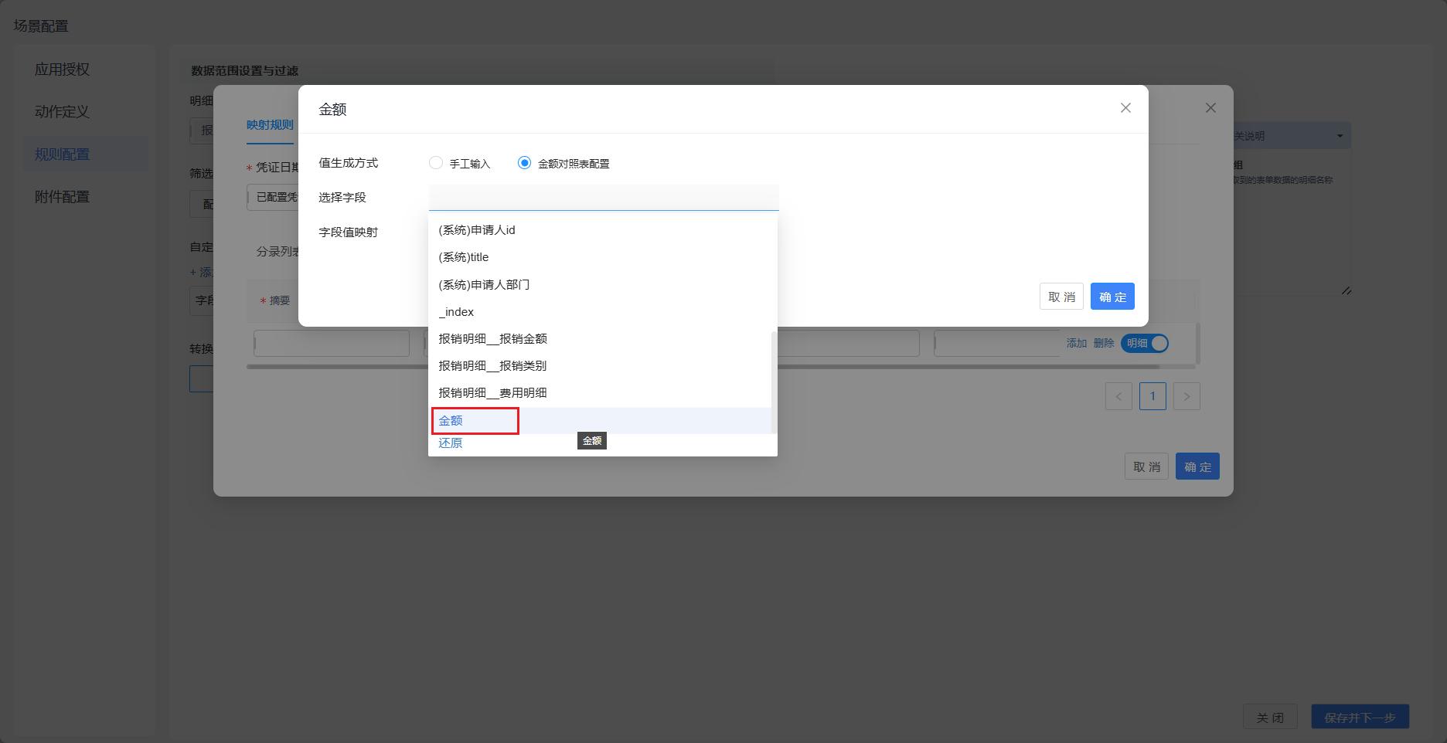This screenshot has height=743, width=1447.
Task: Click 确定 in the background 映射规则 dialog
Action: coord(1197,466)
